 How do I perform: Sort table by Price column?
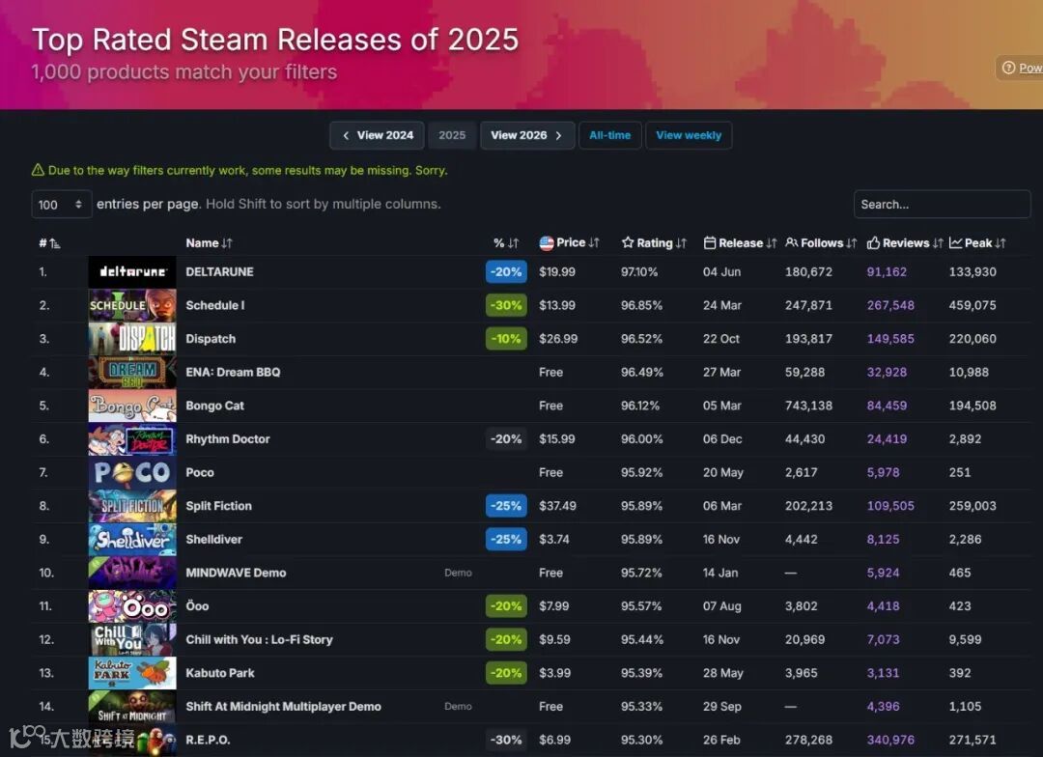pos(570,242)
